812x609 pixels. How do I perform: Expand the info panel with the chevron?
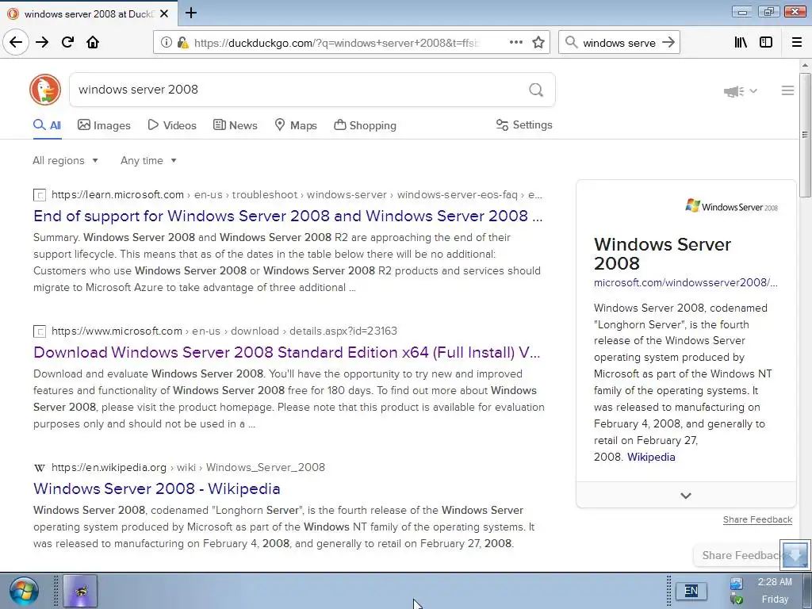tap(686, 496)
